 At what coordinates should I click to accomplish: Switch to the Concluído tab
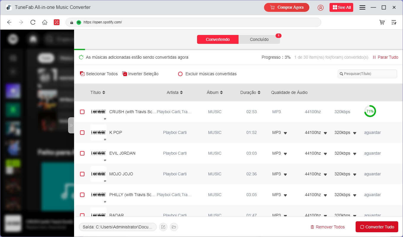click(259, 39)
